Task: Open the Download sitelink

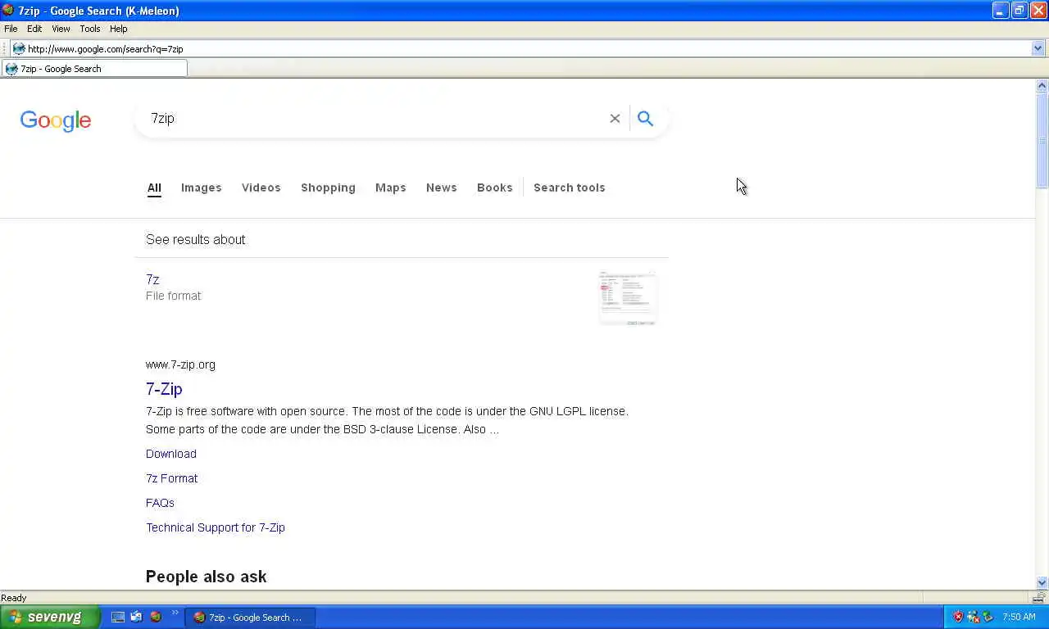Action: (x=171, y=454)
